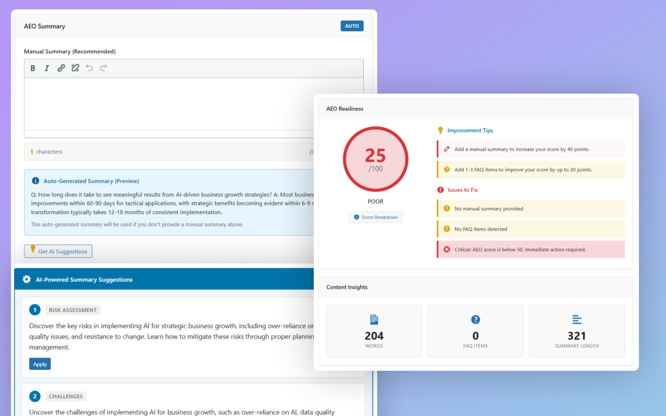Viewport: 666px width, 416px height.
Task: Apply italic formatting in the summary editor
Action: click(47, 68)
